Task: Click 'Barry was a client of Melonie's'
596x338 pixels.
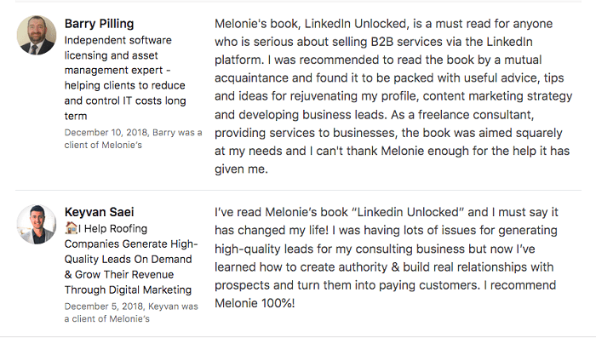Action: (x=133, y=139)
